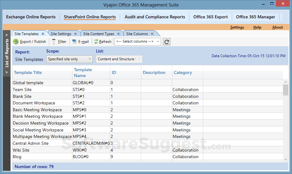Click the Filter funnel icon
Viewport: 292px width, 174px height.
coord(54,42)
